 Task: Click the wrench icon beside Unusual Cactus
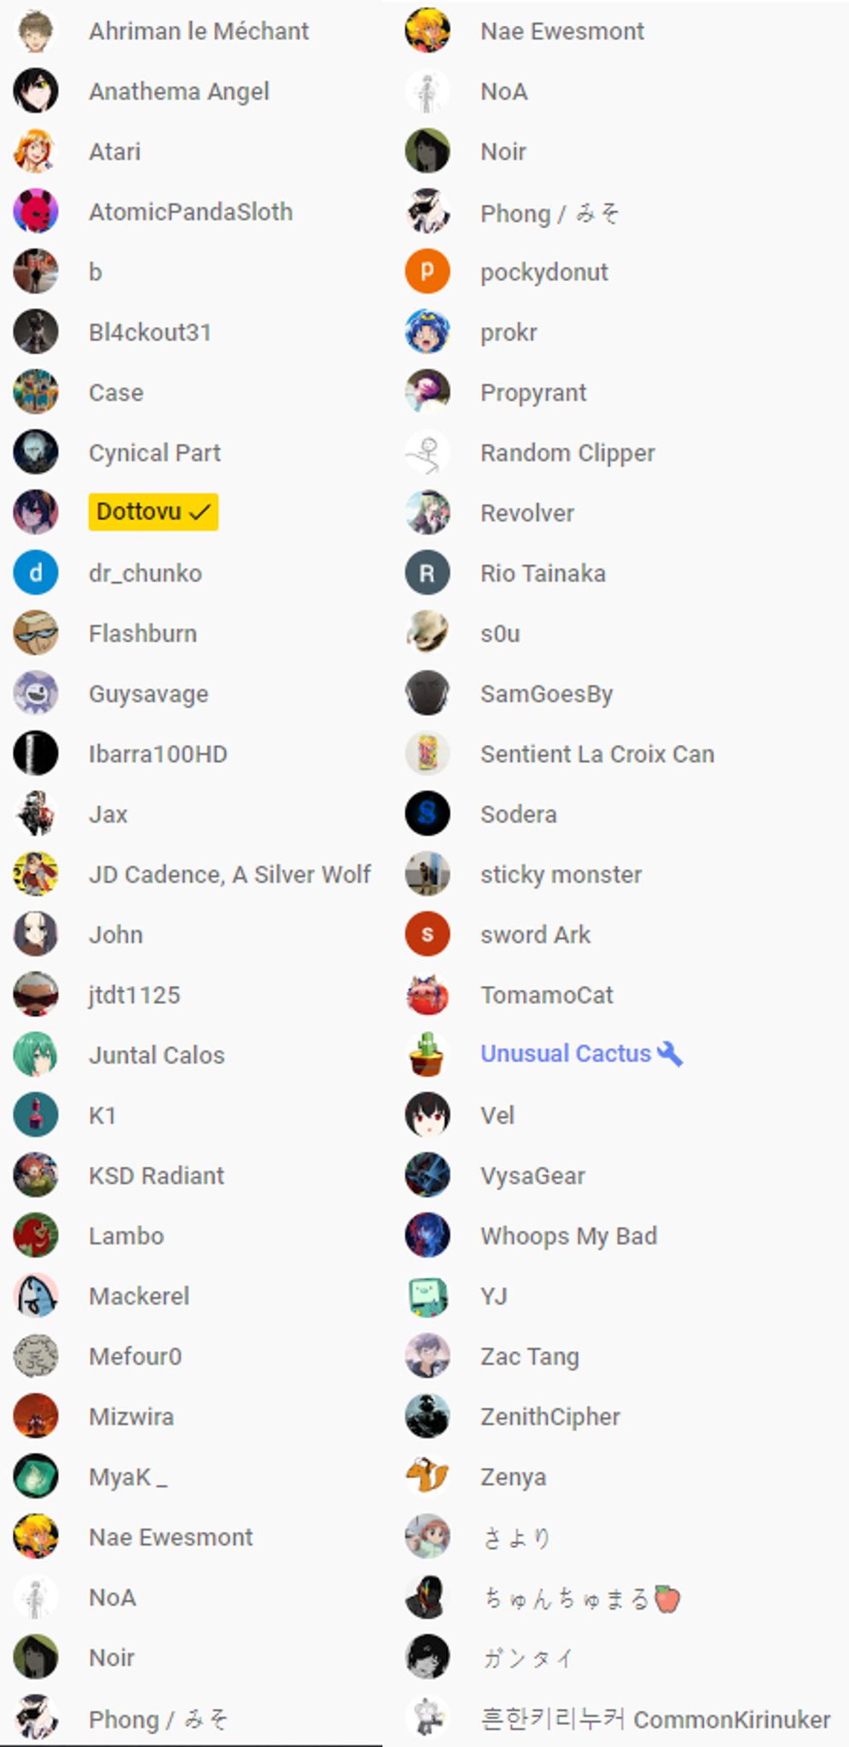tap(670, 1054)
